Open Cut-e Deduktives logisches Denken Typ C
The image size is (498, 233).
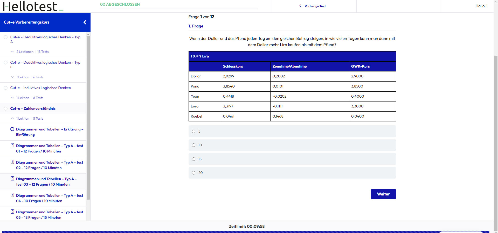(x=45, y=65)
